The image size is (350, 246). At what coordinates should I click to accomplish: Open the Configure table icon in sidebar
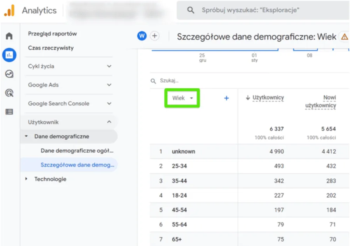tap(9, 112)
